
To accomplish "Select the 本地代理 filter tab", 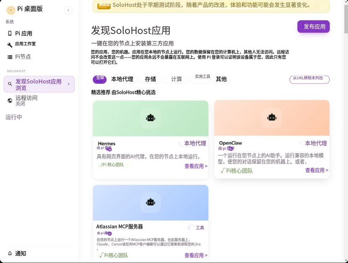I will 122,79.
